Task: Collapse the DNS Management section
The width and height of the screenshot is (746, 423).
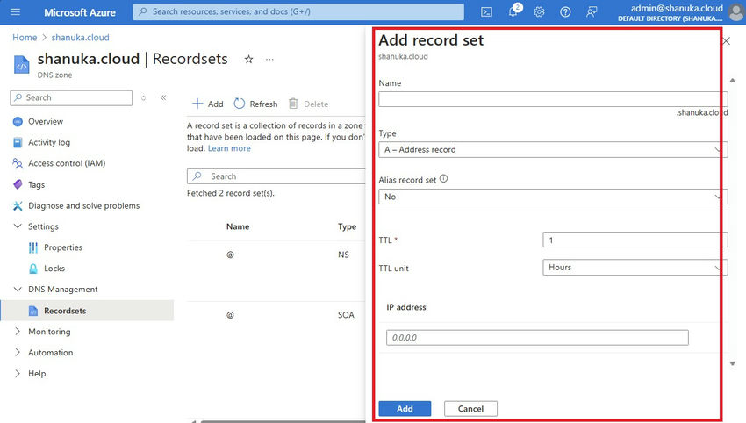Action: point(18,289)
